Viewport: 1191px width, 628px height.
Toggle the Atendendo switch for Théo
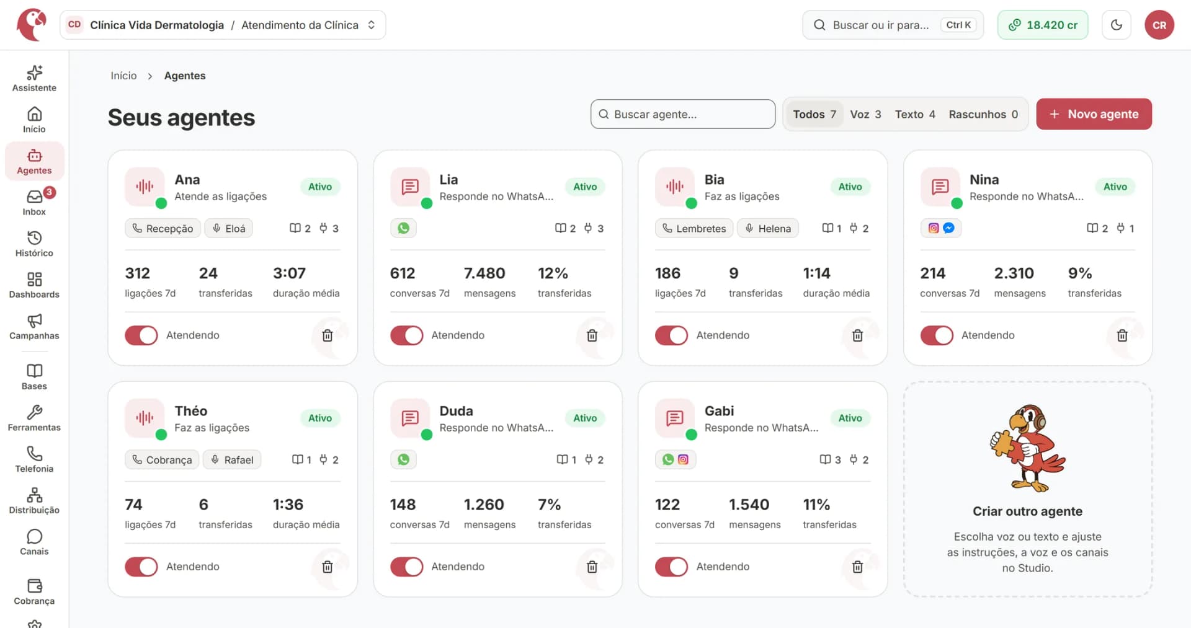pyautogui.click(x=141, y=567)
